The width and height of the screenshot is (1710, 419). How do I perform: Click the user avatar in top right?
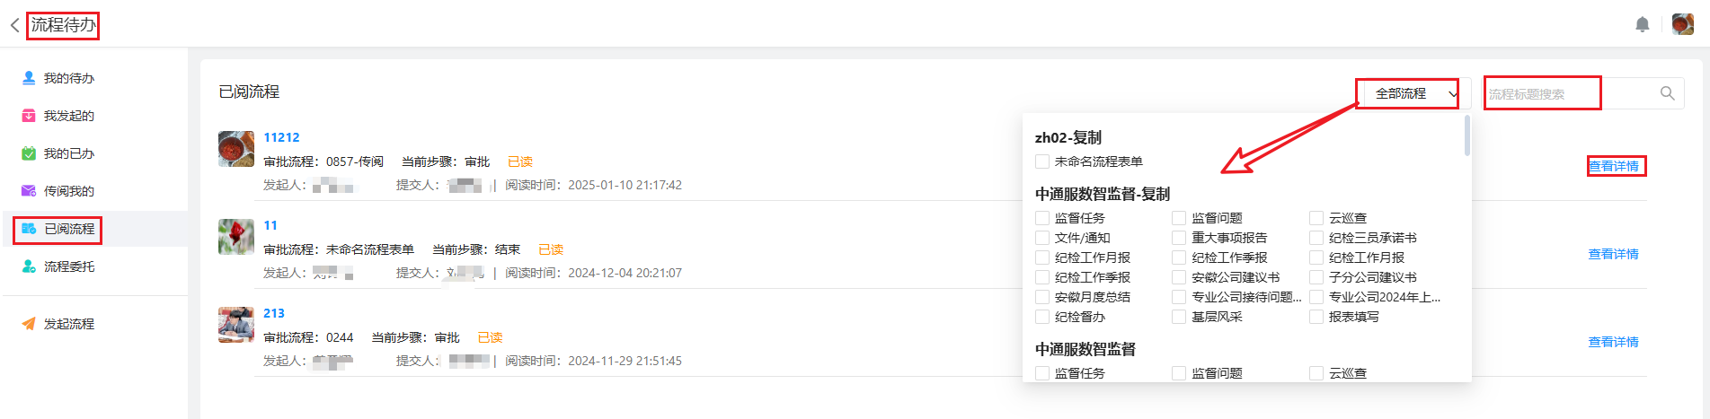click(x=1682, y=24)
